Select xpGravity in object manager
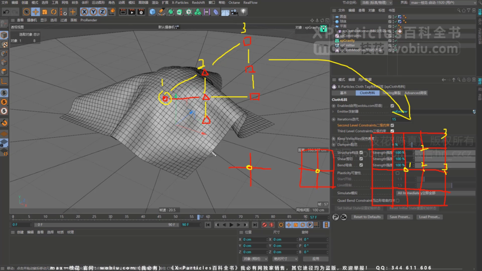Screen dimensions: 482x271 [347, 40]
